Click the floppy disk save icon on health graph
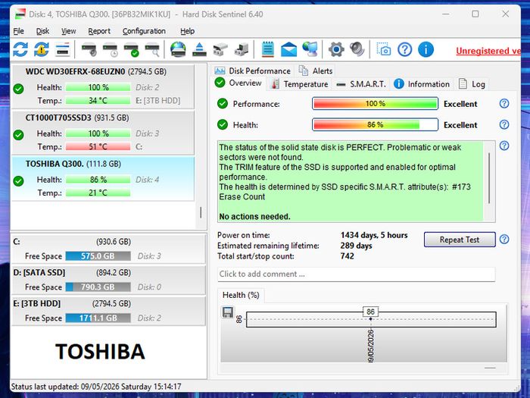This screenshot has width=530, height=398. pos(227,312)
